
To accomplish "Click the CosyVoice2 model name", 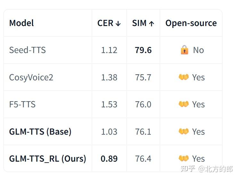I will point(31,77).
